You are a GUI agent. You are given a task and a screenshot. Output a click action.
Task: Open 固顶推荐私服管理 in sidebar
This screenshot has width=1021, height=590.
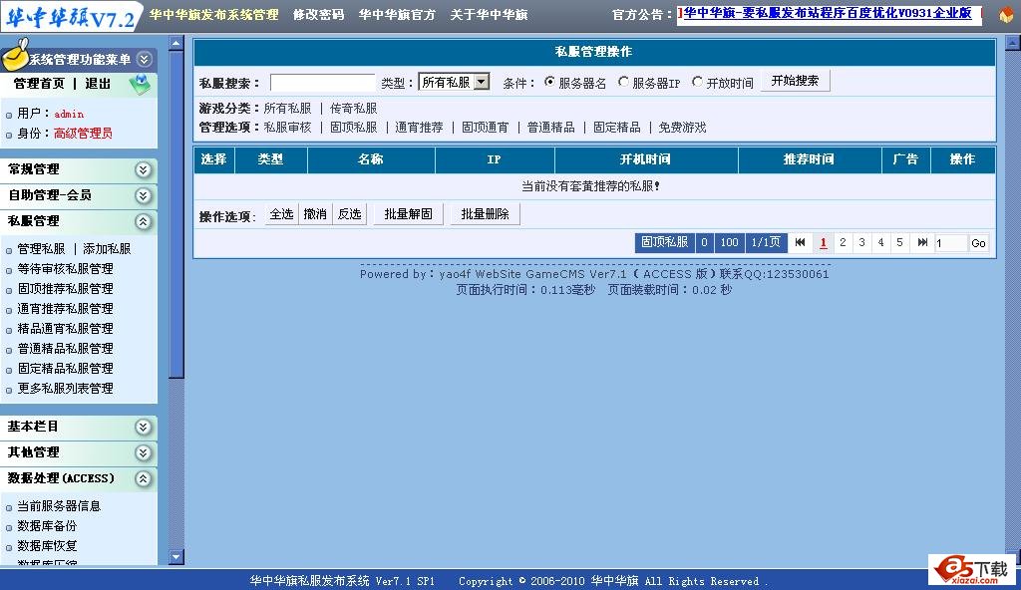(x=65, y=288)
